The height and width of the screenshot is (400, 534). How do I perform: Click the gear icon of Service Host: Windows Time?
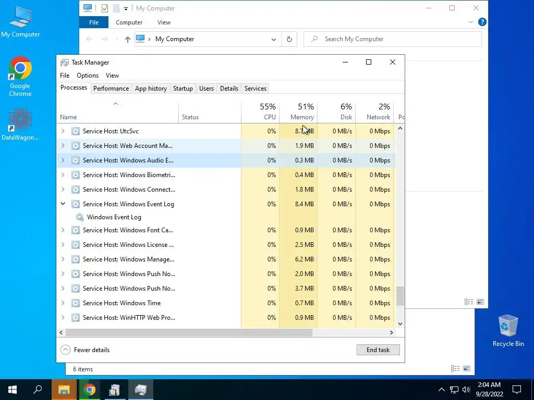click(x=75, y=303)
